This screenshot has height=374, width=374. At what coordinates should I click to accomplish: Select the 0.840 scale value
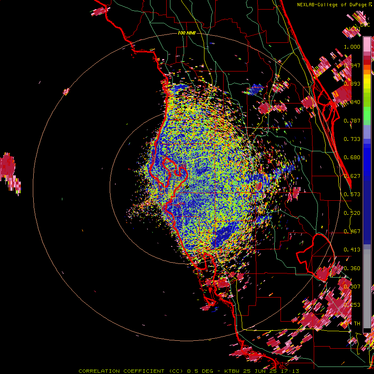(352, 102)
